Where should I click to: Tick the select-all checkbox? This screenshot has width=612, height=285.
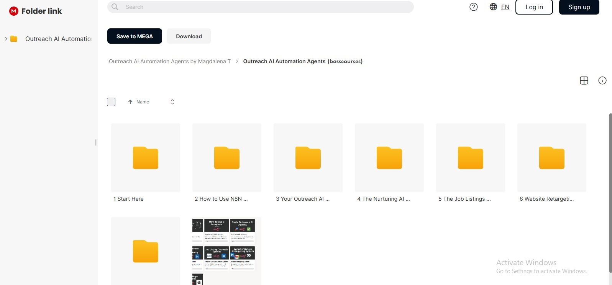pyautogui.click(x=111, y=102)
